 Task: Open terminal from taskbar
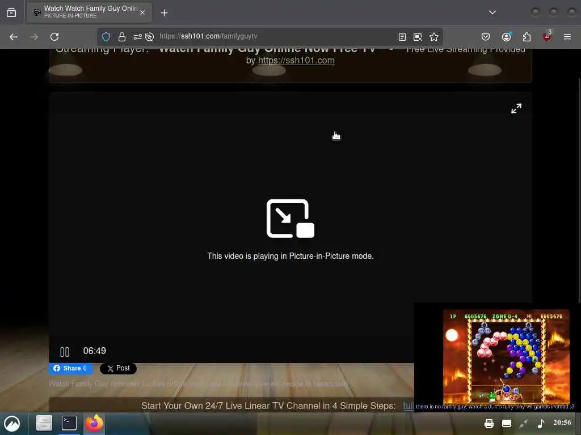(69, 423)
